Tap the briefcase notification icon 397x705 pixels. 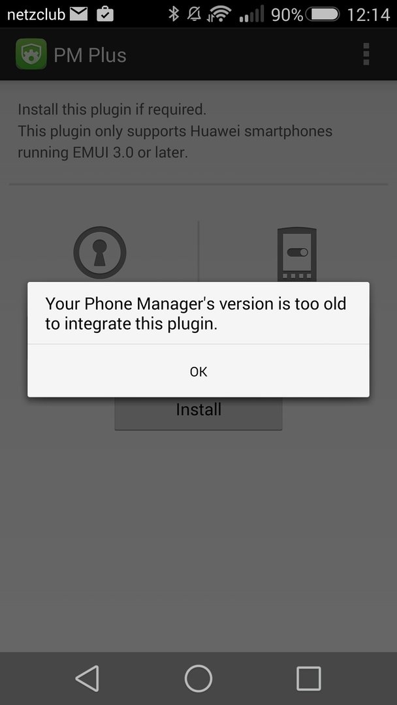coord(104,14)
